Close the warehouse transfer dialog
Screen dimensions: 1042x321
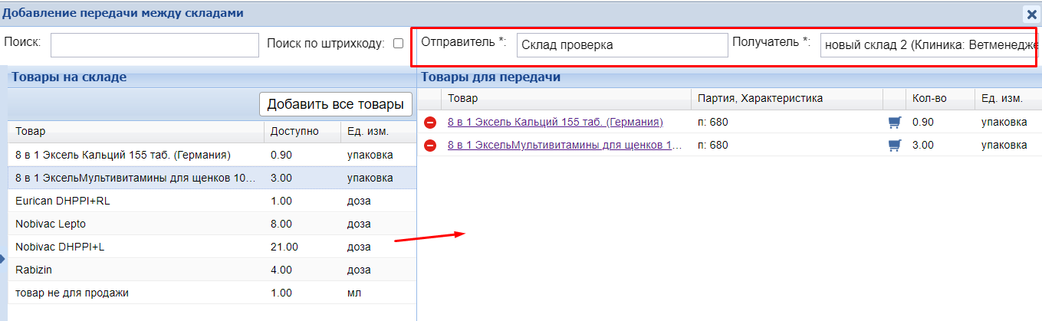point(1032,14)
